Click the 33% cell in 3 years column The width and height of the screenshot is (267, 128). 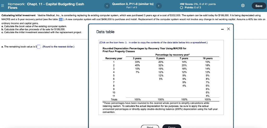[x=137, y=62]
